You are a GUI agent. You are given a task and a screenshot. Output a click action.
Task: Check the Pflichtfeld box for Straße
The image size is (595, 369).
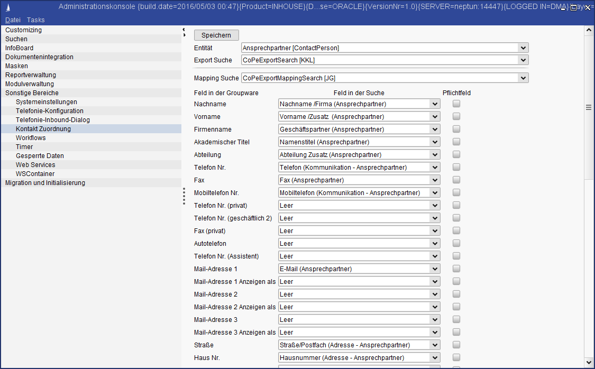pyautogui.click(x=456, y=345)
